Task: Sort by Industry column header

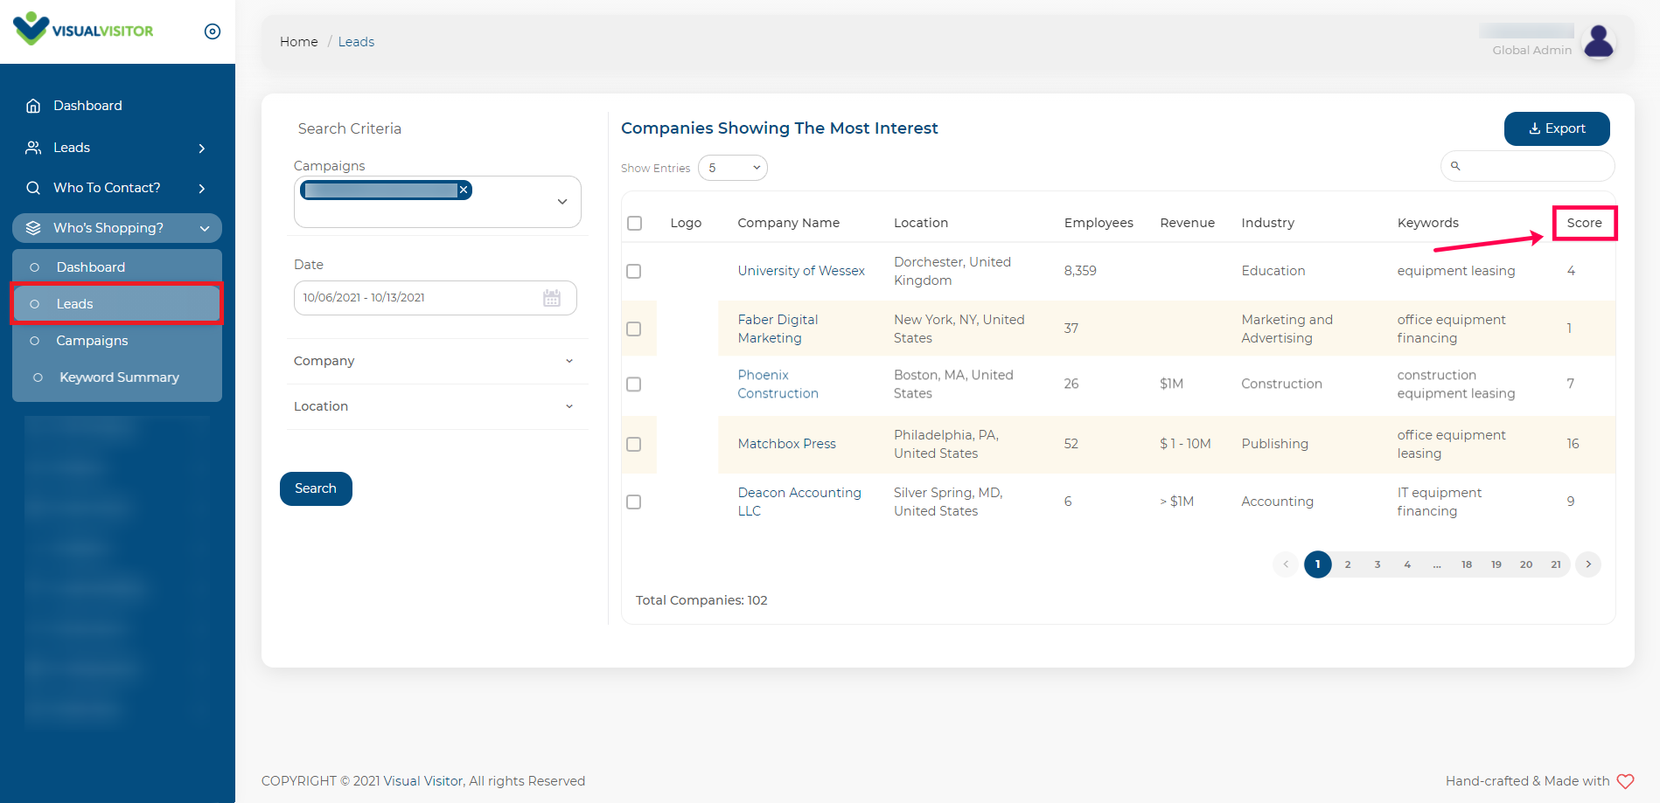Action: point(1267,223)
